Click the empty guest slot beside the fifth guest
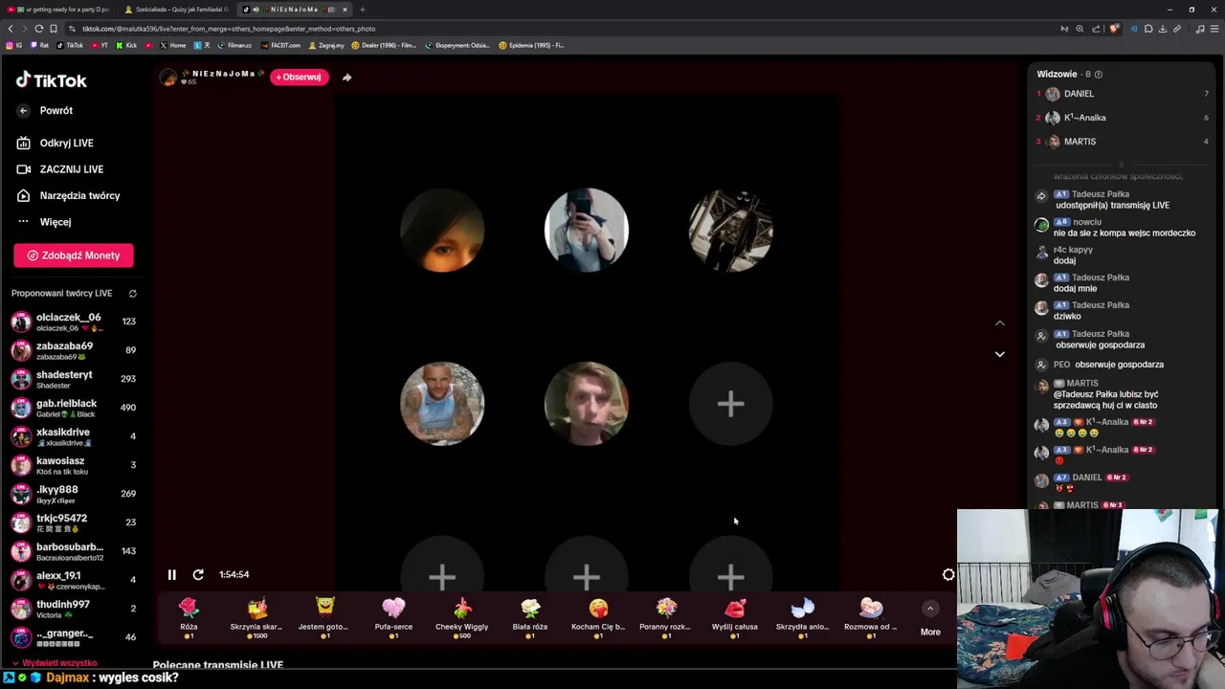 730,404
